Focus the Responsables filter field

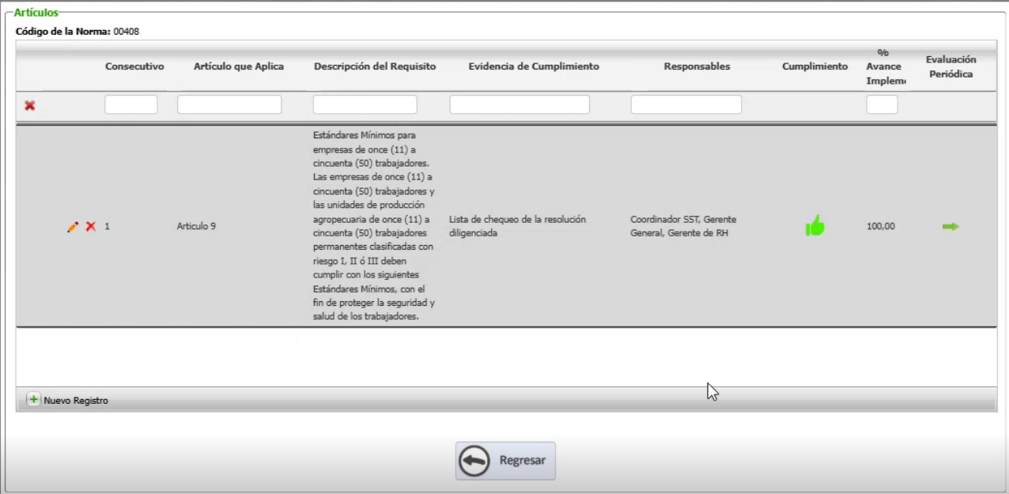tap(686, 104)
